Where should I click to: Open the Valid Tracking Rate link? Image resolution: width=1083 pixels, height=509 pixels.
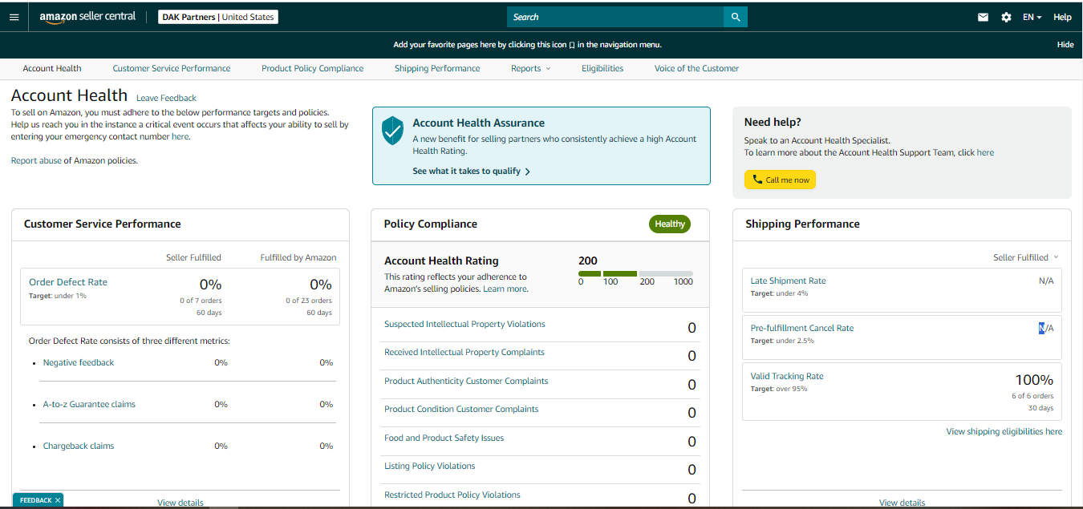tap(787, 377)
